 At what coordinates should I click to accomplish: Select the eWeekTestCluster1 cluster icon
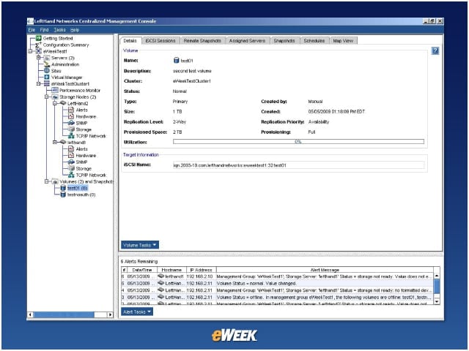47,84
